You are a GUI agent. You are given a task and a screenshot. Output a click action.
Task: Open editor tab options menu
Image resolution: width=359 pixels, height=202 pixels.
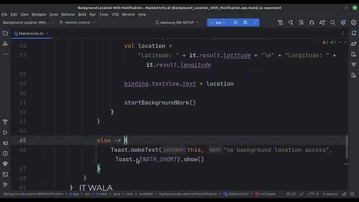[343, 34]
